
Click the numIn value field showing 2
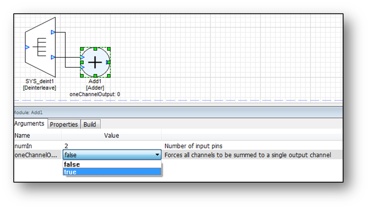[111, 146]
